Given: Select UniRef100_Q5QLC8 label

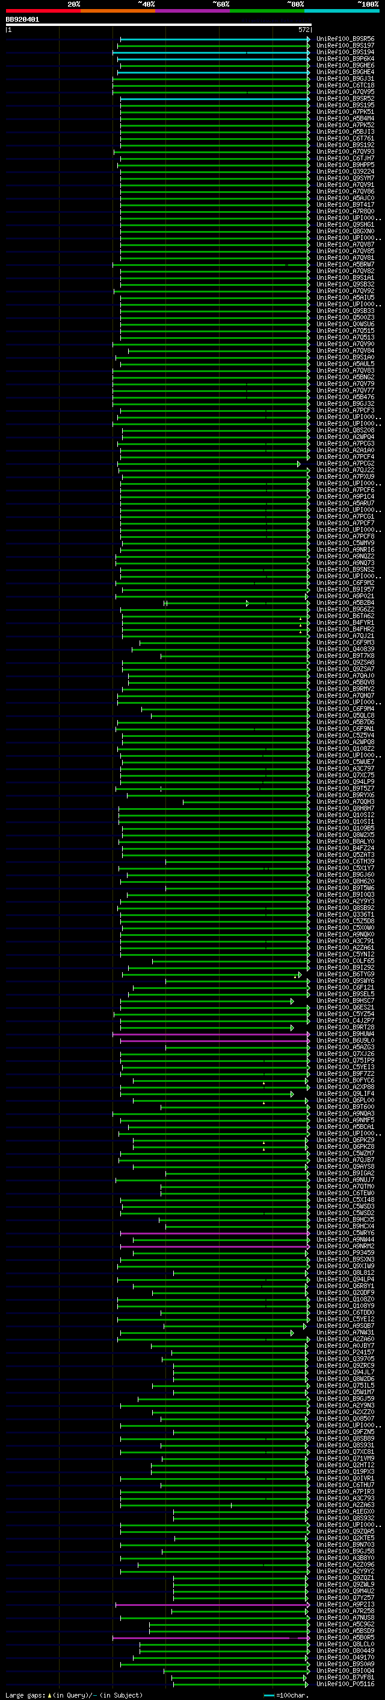Looking at the screenshot, I should pos(345,715).
